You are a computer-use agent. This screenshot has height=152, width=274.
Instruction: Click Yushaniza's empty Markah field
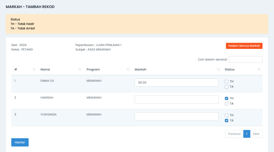click(177, 116)
